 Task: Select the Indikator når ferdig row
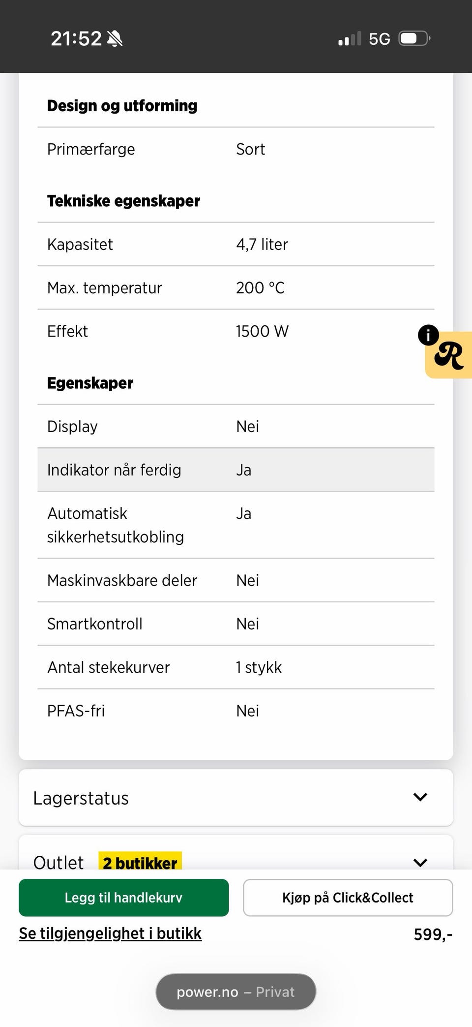coord(236,470)
